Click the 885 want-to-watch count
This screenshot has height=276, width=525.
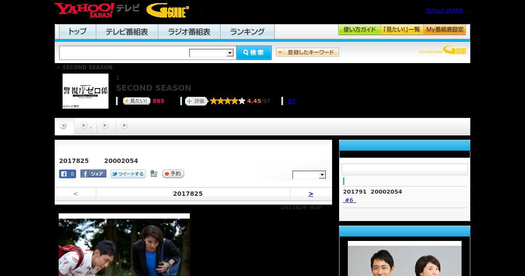(158, 101)
